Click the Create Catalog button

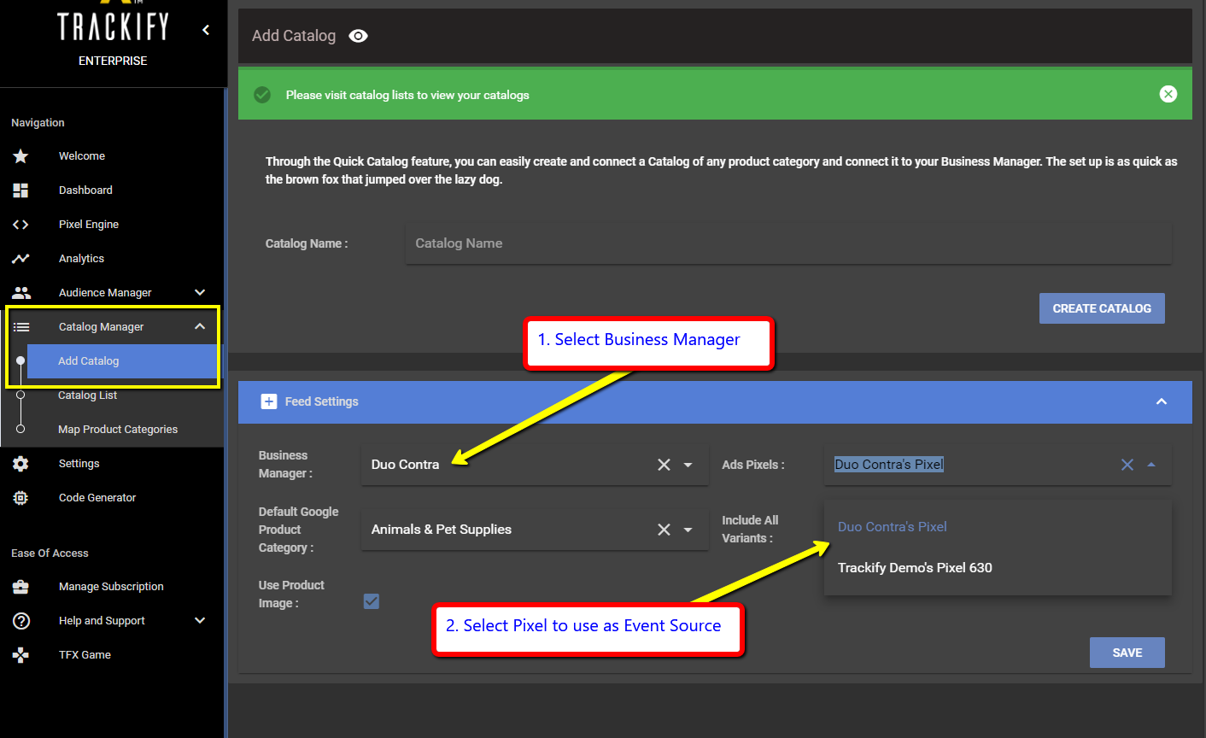click(1102, 308)
